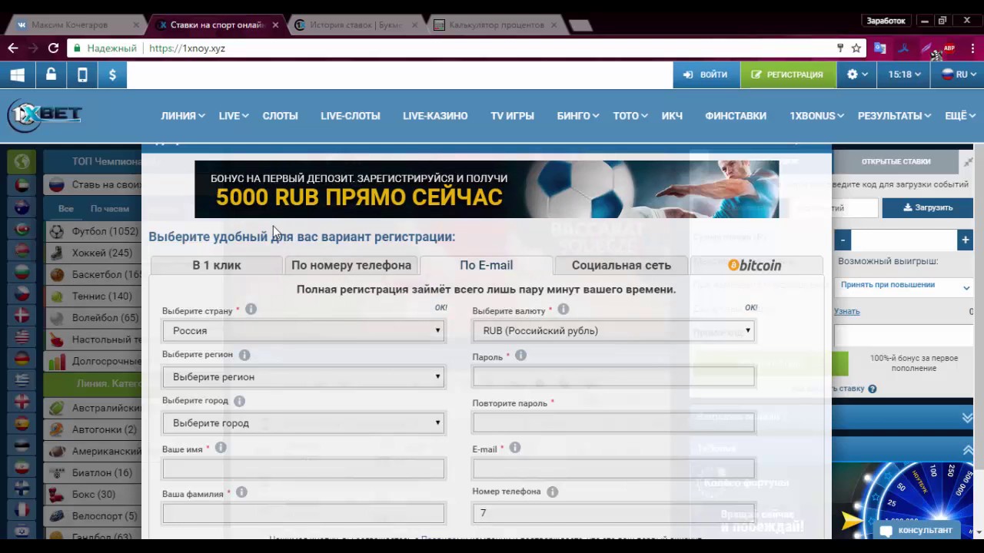Viewport: 984px width, 553px height.
Task: Click the Повторите пароль input field
Action: [613, 422]
